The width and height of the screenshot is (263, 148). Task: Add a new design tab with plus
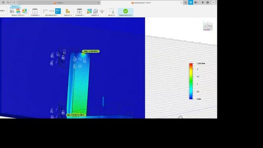pos(185,2)
